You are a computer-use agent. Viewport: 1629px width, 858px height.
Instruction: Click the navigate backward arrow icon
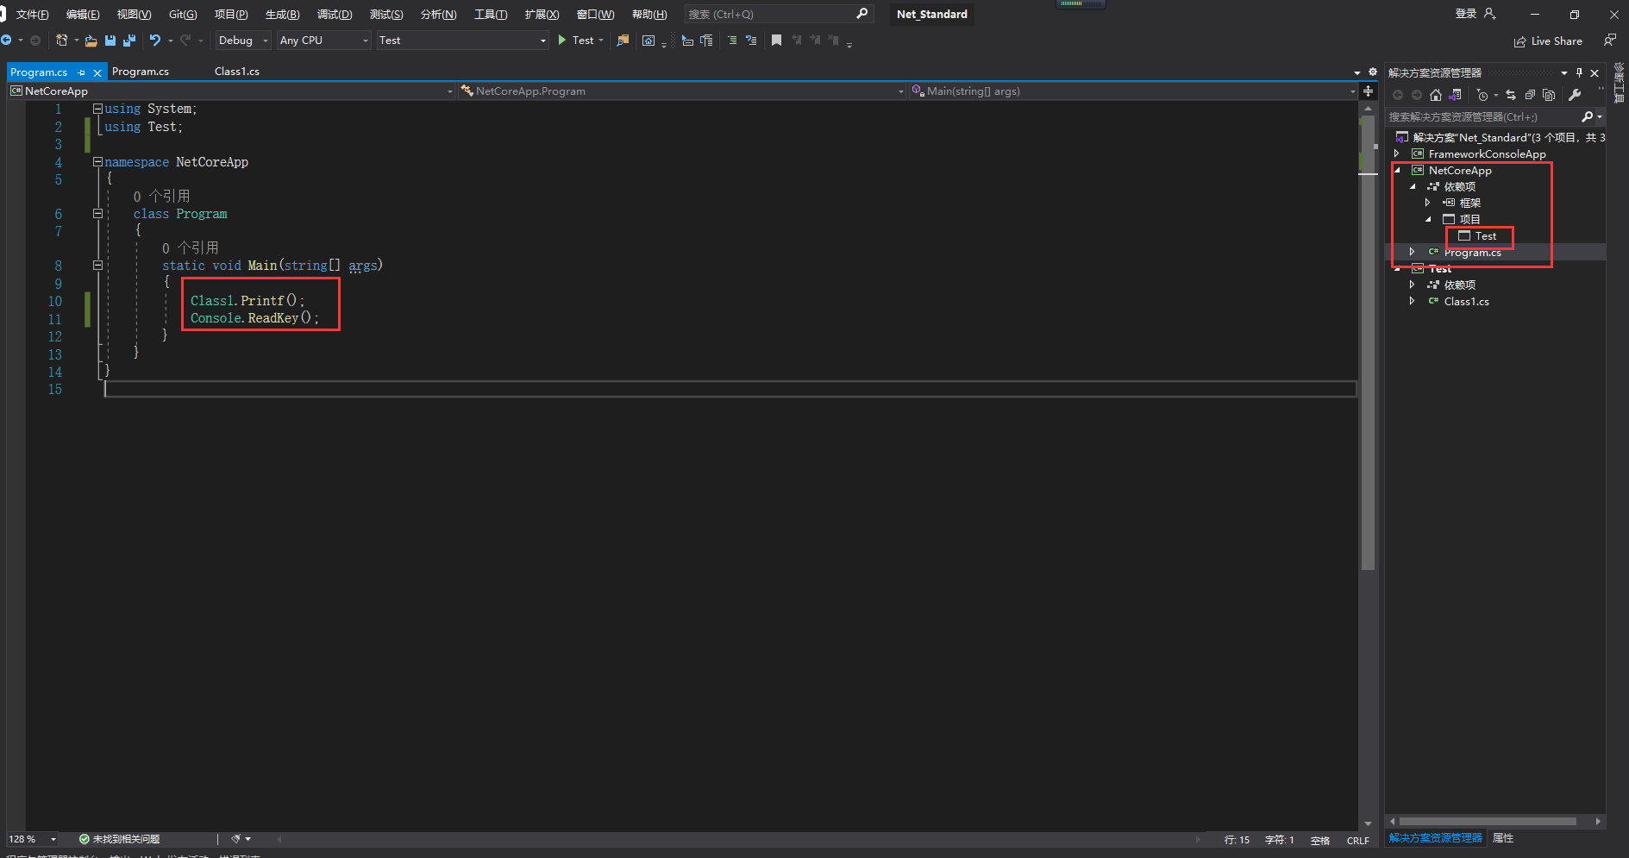(x=7, y=40)
